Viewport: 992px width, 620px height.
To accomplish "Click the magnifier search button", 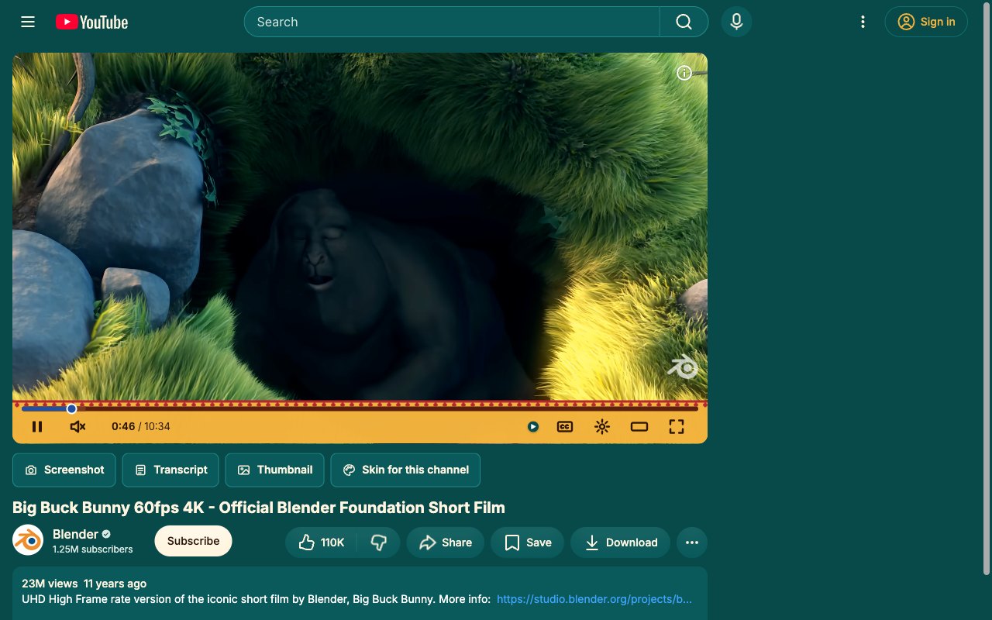I will point(684,22).
